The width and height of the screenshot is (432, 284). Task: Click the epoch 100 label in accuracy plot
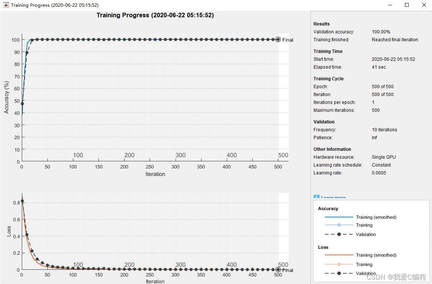[78, 155]
